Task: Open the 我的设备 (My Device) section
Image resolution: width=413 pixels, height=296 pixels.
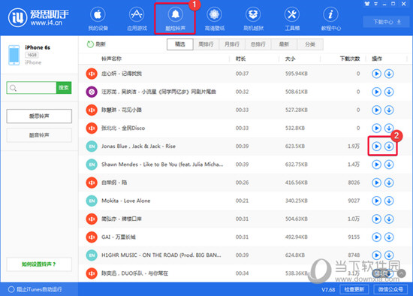Action: pos(98,19)
